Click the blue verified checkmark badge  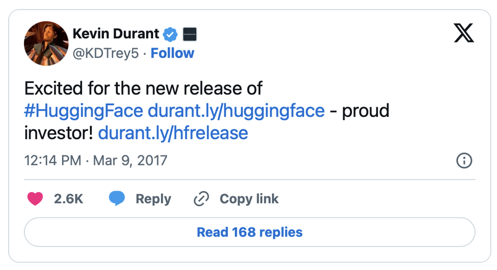click(x=170, y=34)
